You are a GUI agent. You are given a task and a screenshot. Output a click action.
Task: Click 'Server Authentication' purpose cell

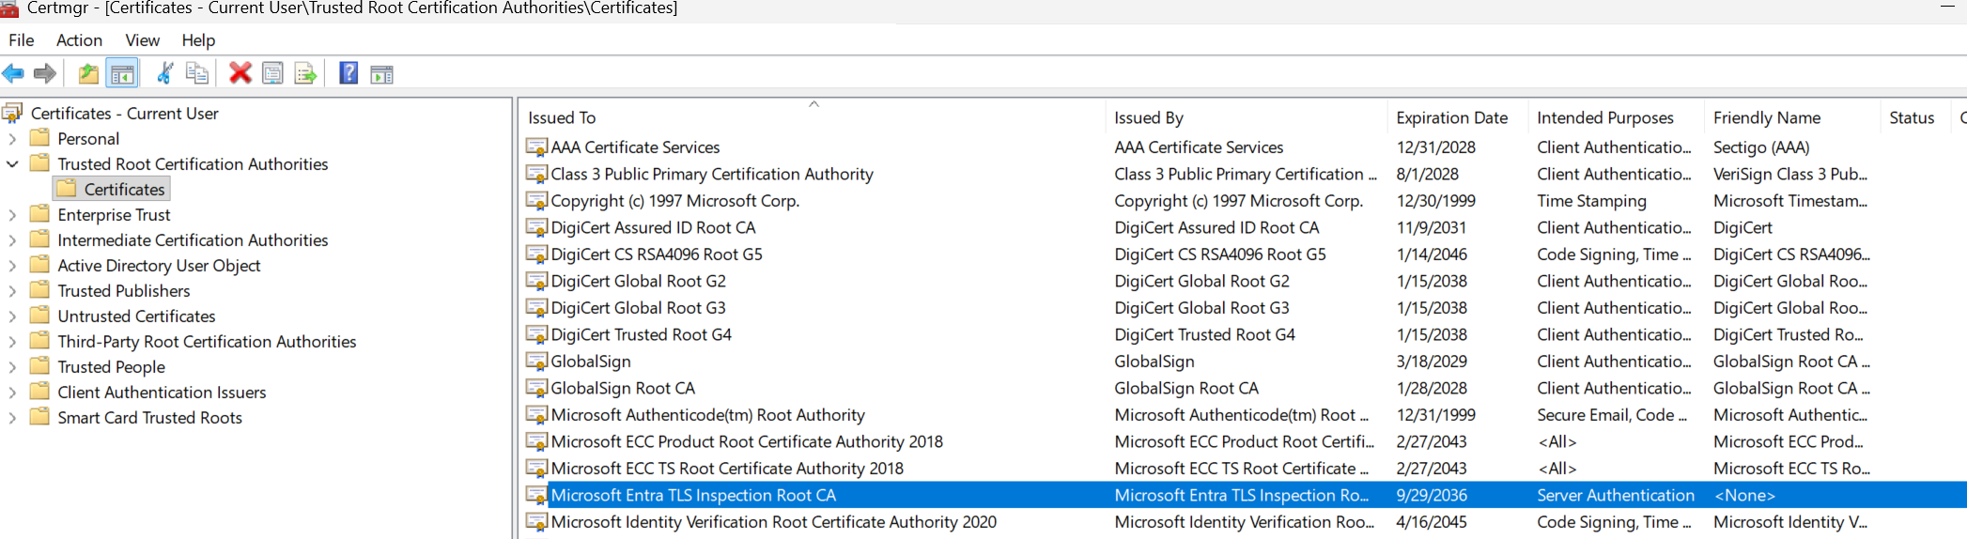[x=1616, y=496]
